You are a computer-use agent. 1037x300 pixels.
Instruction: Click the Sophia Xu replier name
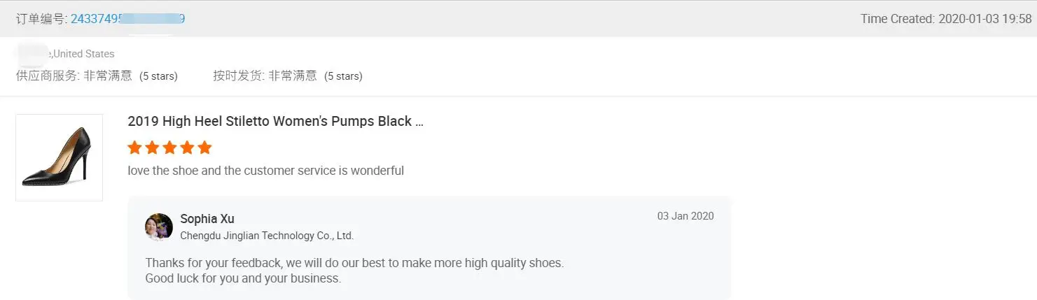(x=207, y=219)
